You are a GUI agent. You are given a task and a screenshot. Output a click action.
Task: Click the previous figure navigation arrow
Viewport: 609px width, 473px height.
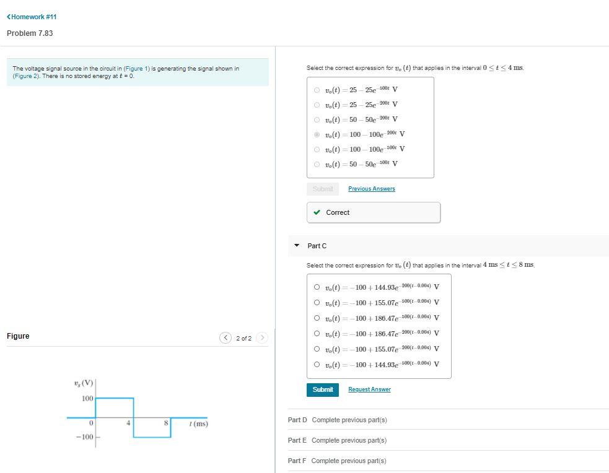coord(226,337)
